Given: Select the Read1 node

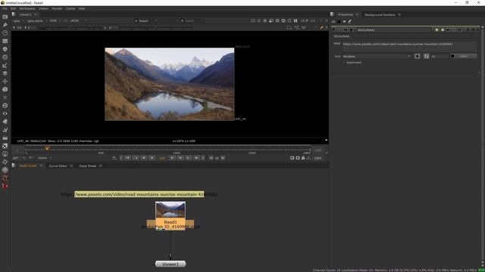Looking at the screenshot, I should pos(171,216).
